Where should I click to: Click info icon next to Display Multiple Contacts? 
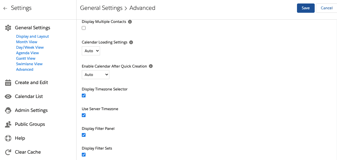pos(130,22)
